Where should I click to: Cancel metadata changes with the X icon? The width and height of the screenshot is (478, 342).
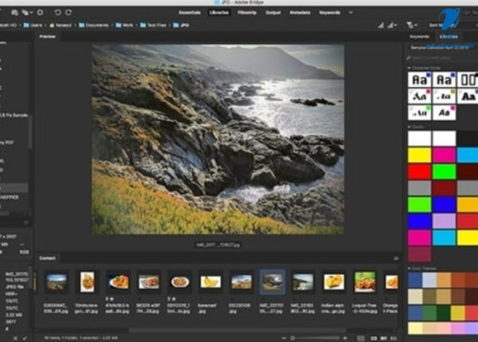pos(15,338)
